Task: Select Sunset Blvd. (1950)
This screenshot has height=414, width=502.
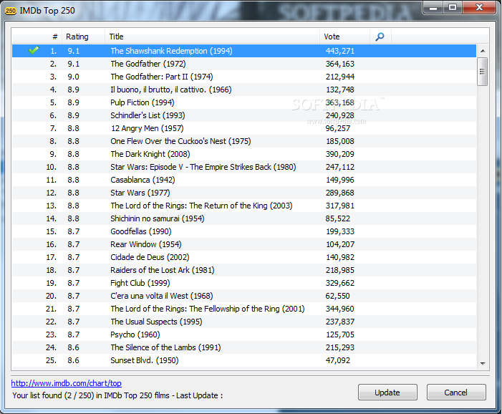Action: coord(244,360)
